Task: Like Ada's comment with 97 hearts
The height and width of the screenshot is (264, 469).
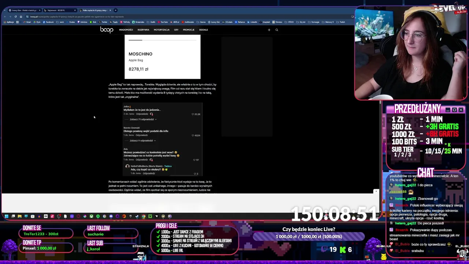Action: 195,160
